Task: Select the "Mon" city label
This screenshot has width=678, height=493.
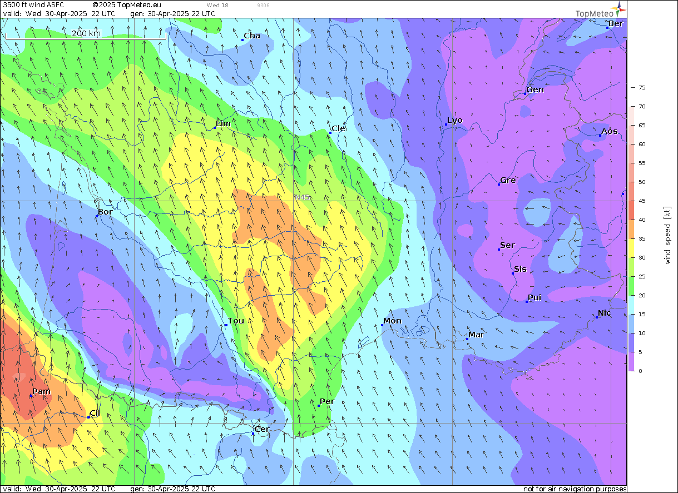Action: [x=392, y=321]
